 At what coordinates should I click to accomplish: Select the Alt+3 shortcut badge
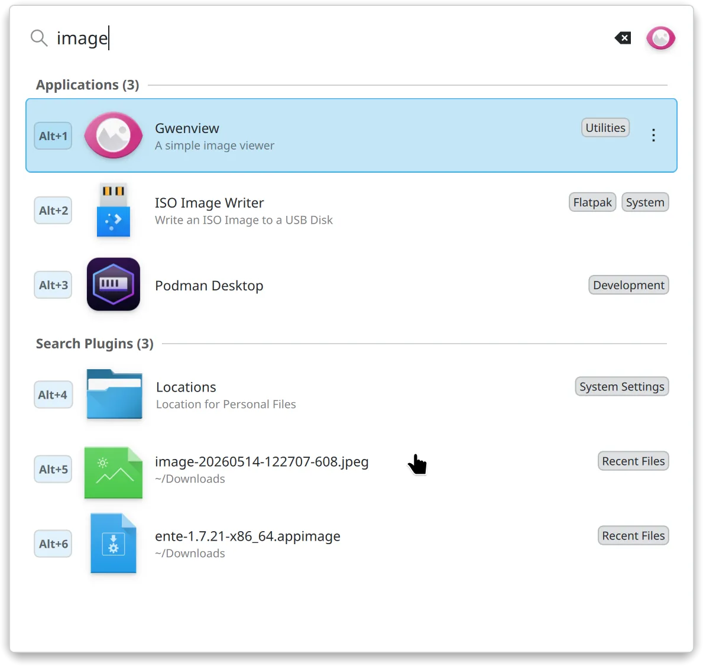click(53, 284)
